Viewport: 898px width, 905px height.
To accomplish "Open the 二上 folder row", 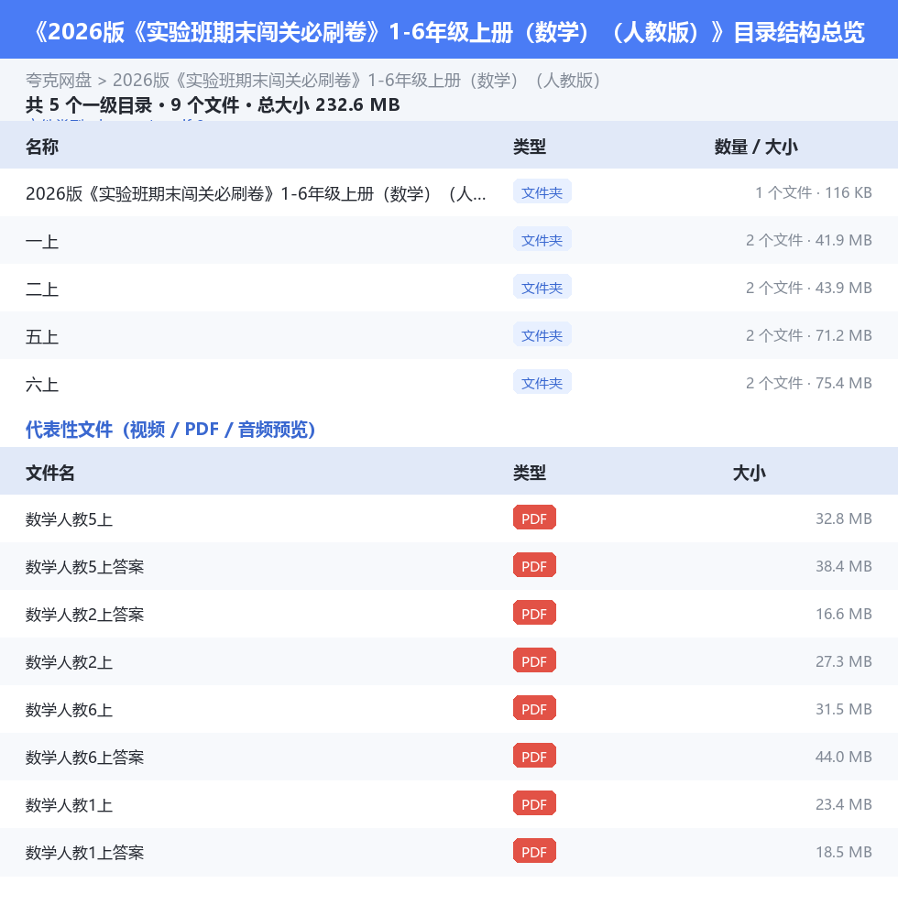I will click(x=449, y=288).
